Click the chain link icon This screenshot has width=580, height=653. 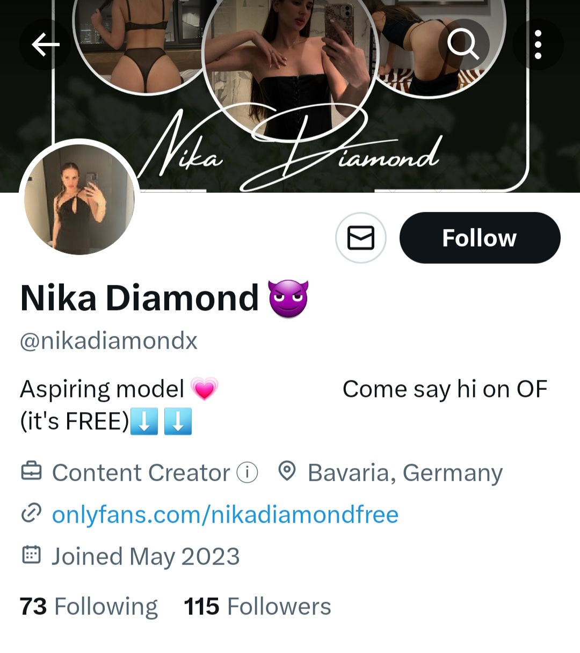tap(31, 514)
